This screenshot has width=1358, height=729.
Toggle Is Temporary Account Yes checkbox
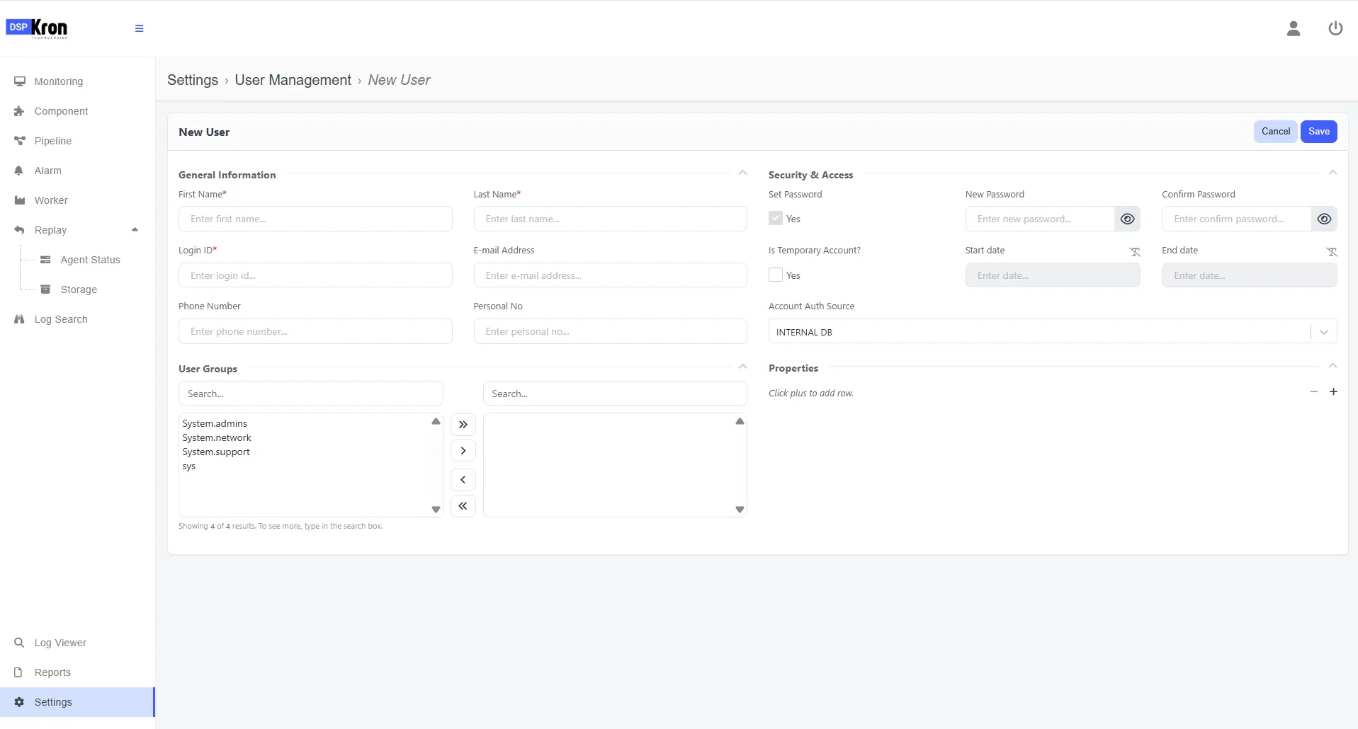[x=776, y=275]
